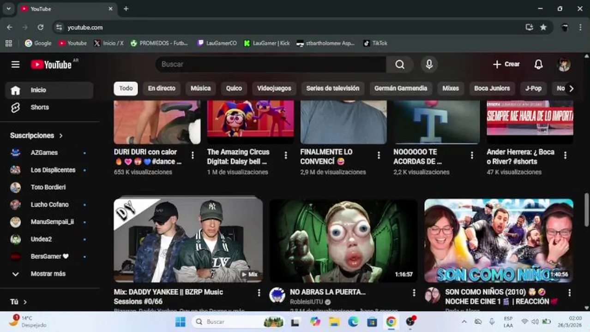Image resolution: width=590 pixels, height=332 pixels.
Task: Expand the Tú section
Action: click(18, 302)
